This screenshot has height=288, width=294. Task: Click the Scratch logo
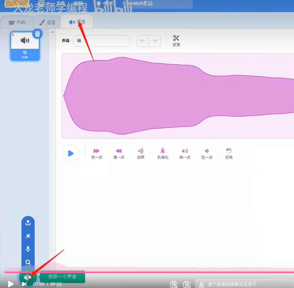coord(16,3)
